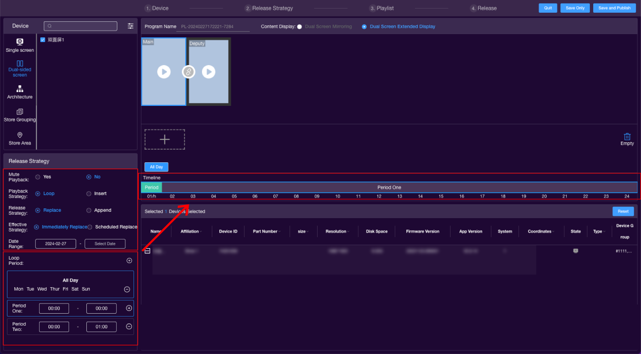Go to step 2 Release Strategy
This screenshot has height=354, width=641.
tap(269, 8)
